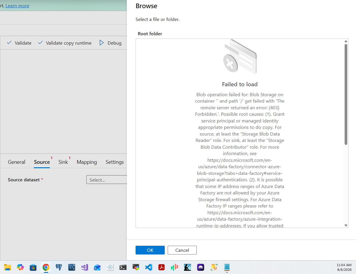
Task: Open Tableau icon in the taskbar
Action: pyautogui.click(x=110, y=267)
